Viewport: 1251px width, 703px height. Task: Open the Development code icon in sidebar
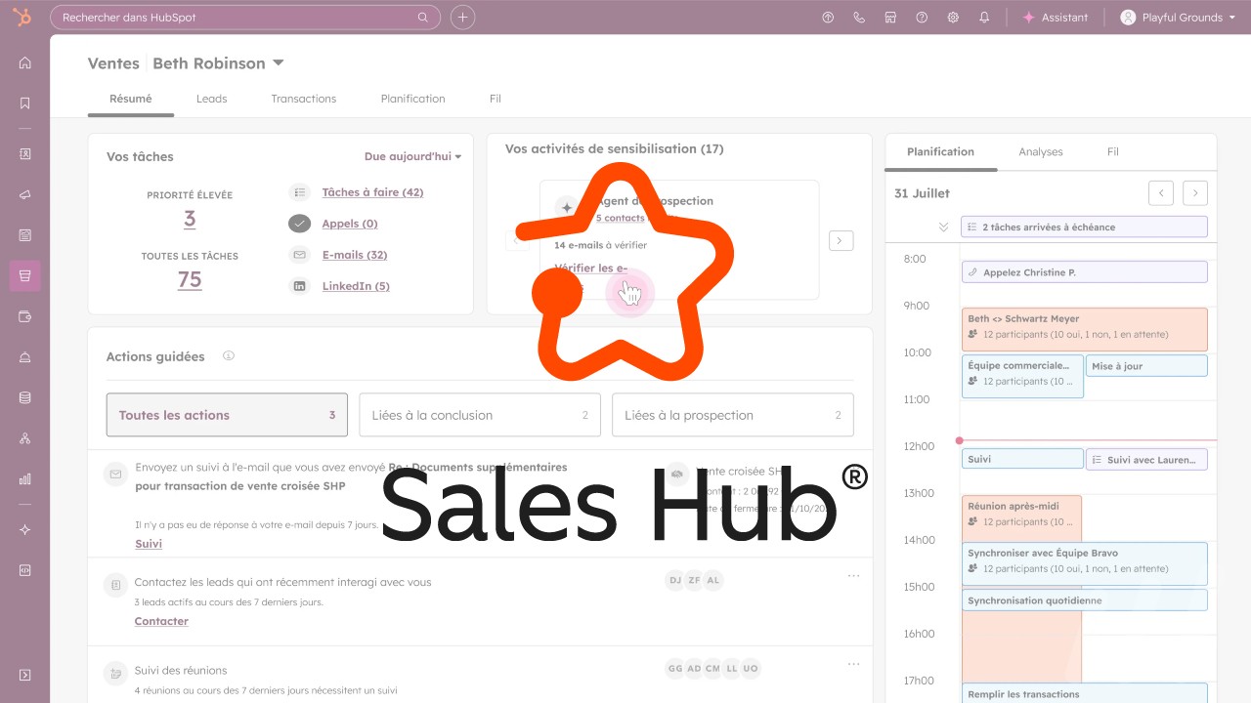point(24,570)
